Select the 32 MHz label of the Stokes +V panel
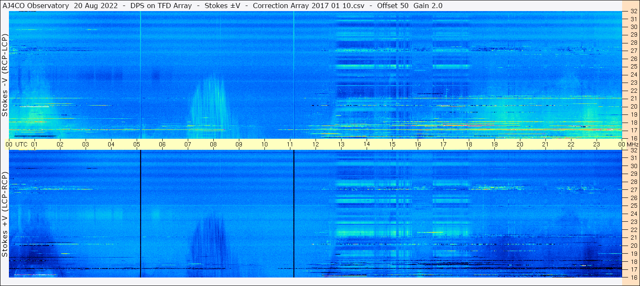 [x=634, y=150]
